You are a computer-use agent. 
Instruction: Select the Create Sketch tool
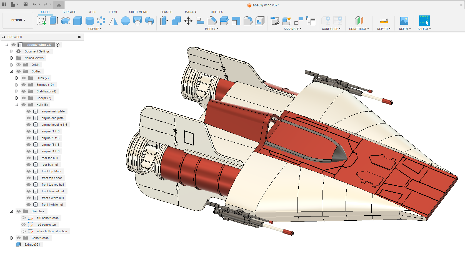(42, 21)
